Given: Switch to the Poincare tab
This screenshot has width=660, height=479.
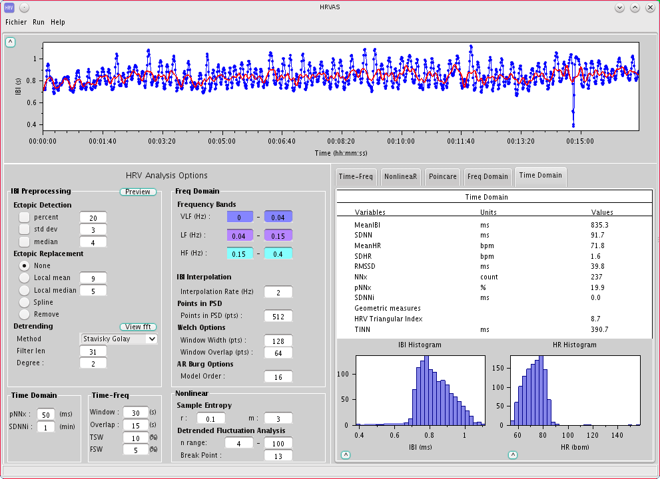Looking at the screenshot, I should pos(442,176).
